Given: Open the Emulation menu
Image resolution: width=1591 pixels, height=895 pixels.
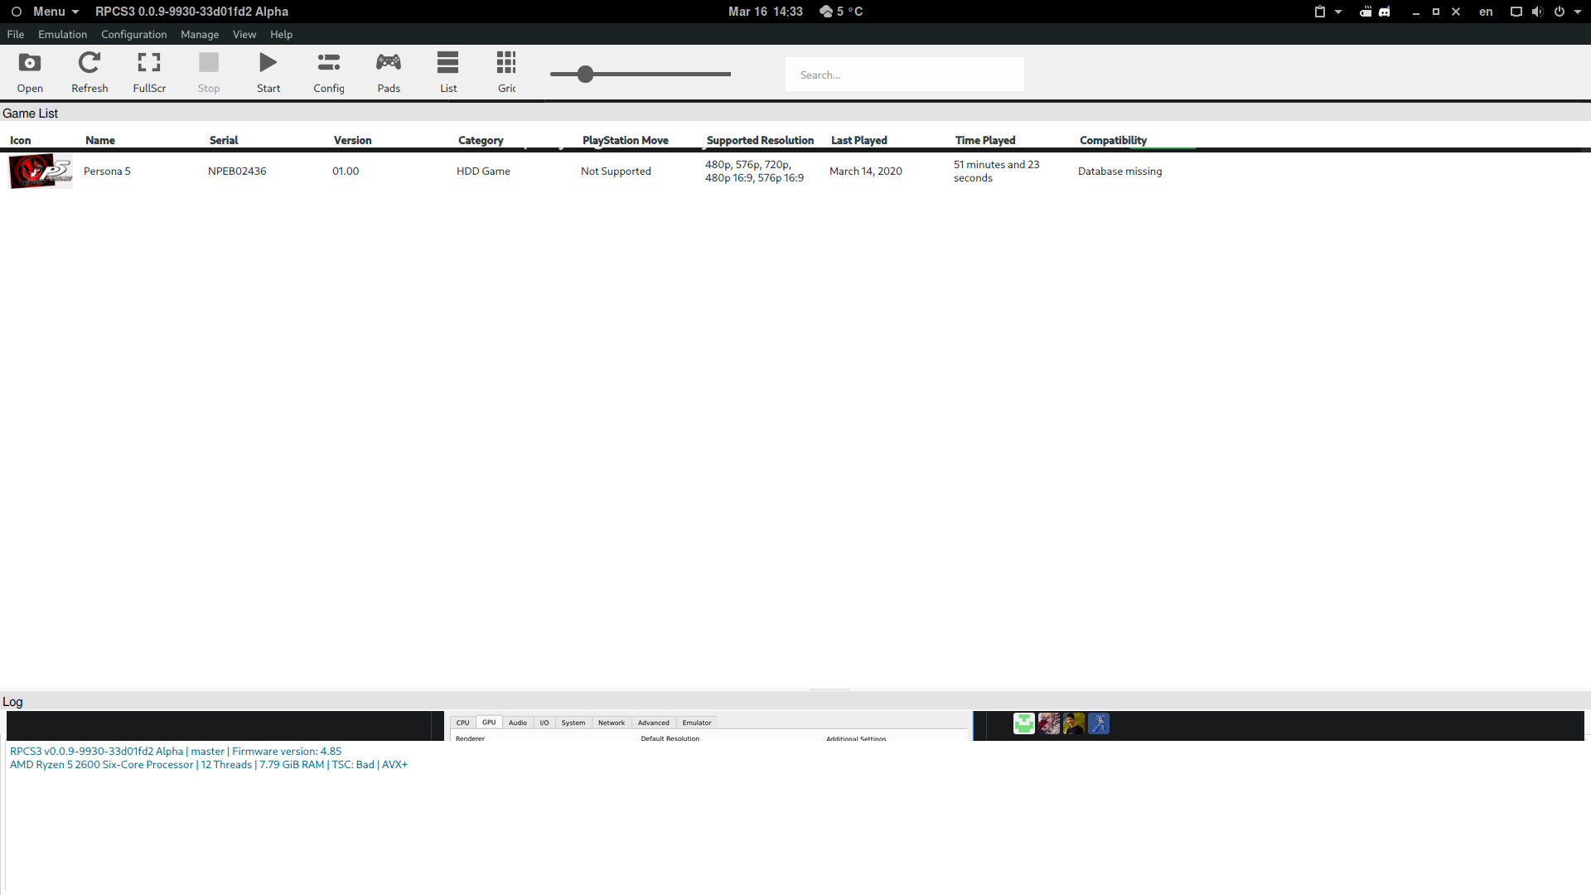Looking at the screenshot, I should click(62, 34).
